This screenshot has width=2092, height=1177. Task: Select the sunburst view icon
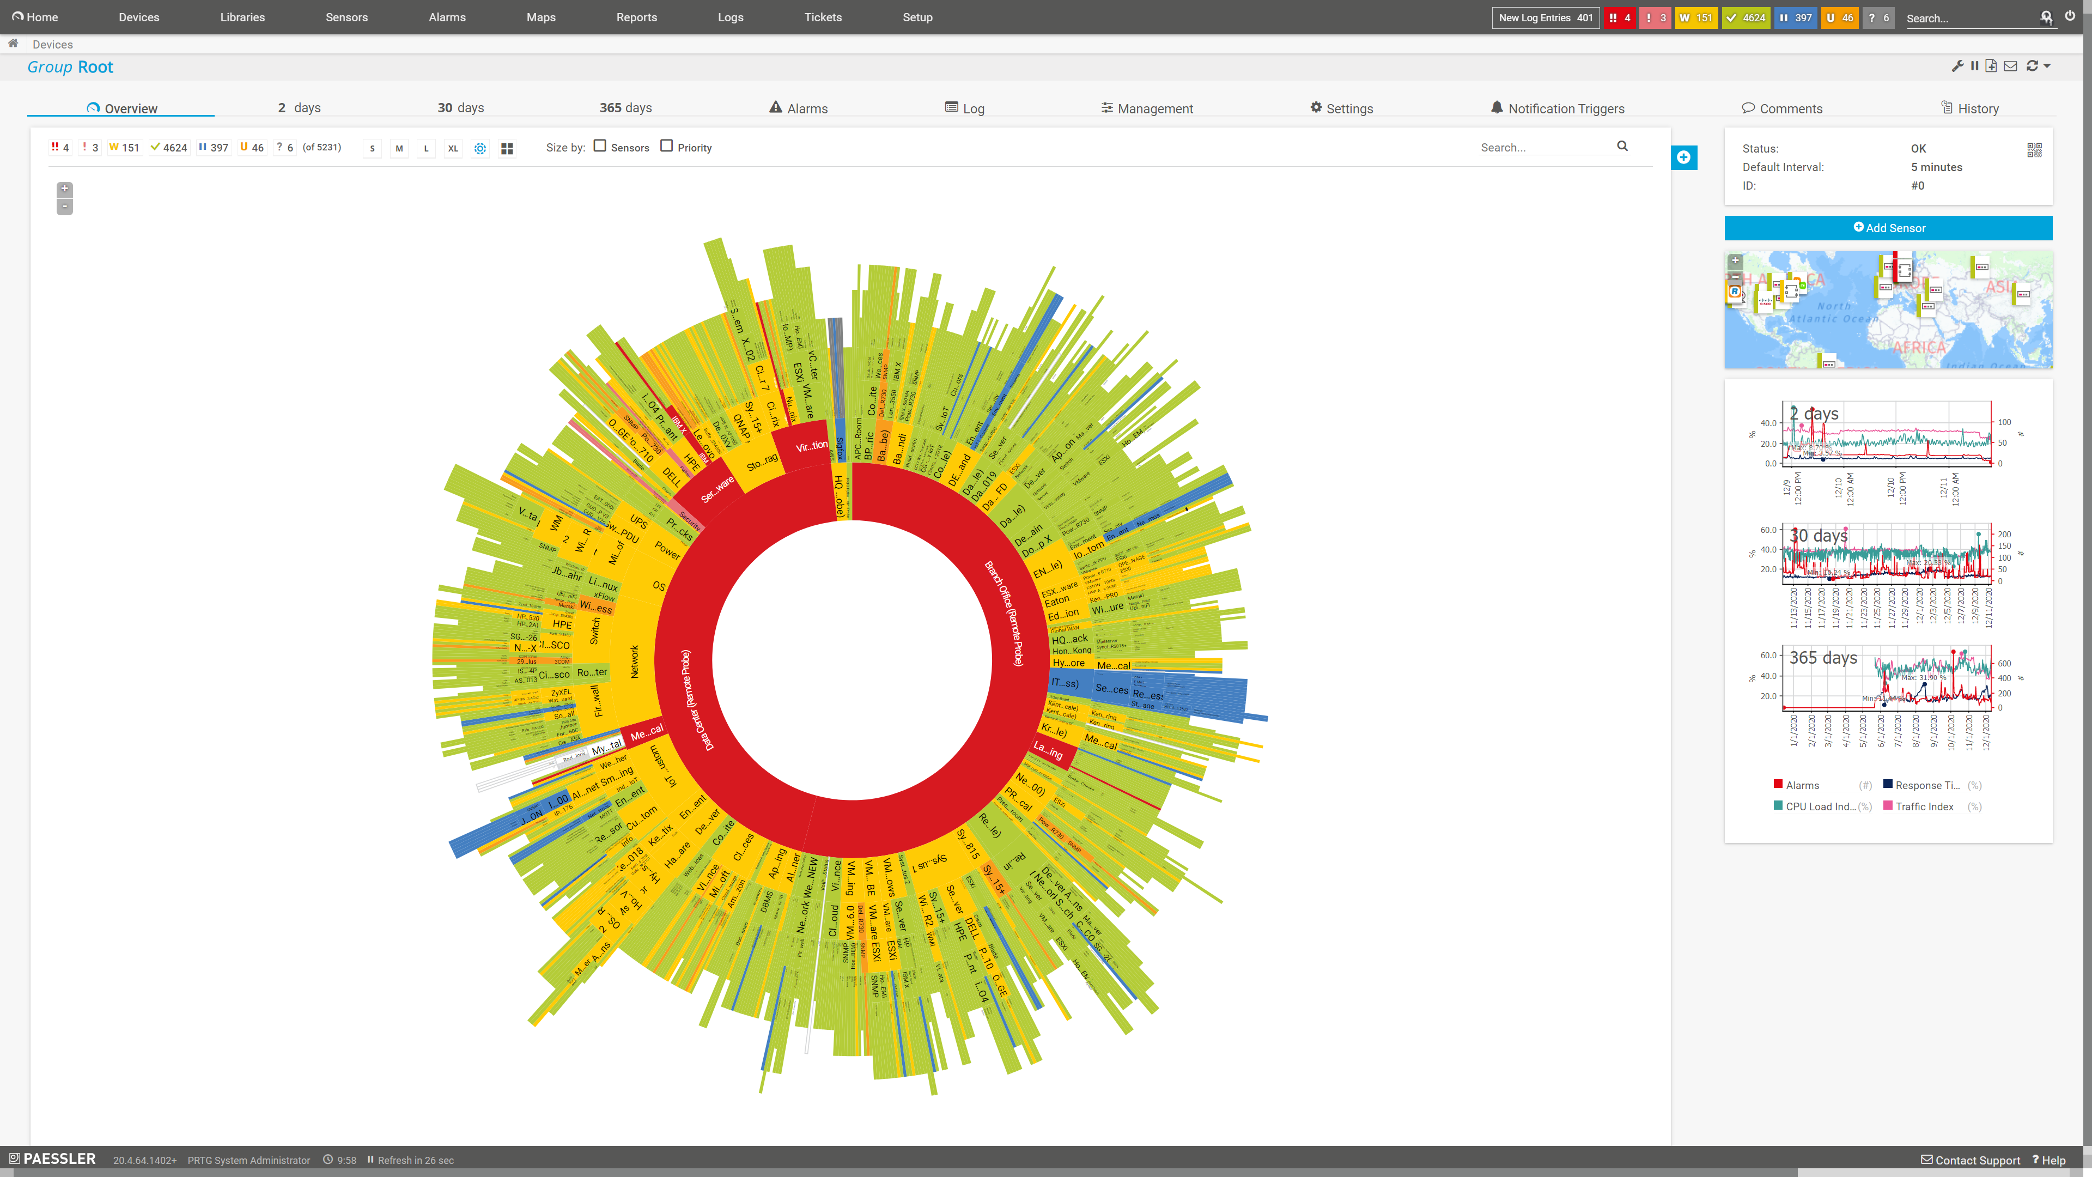click(480, 148)
